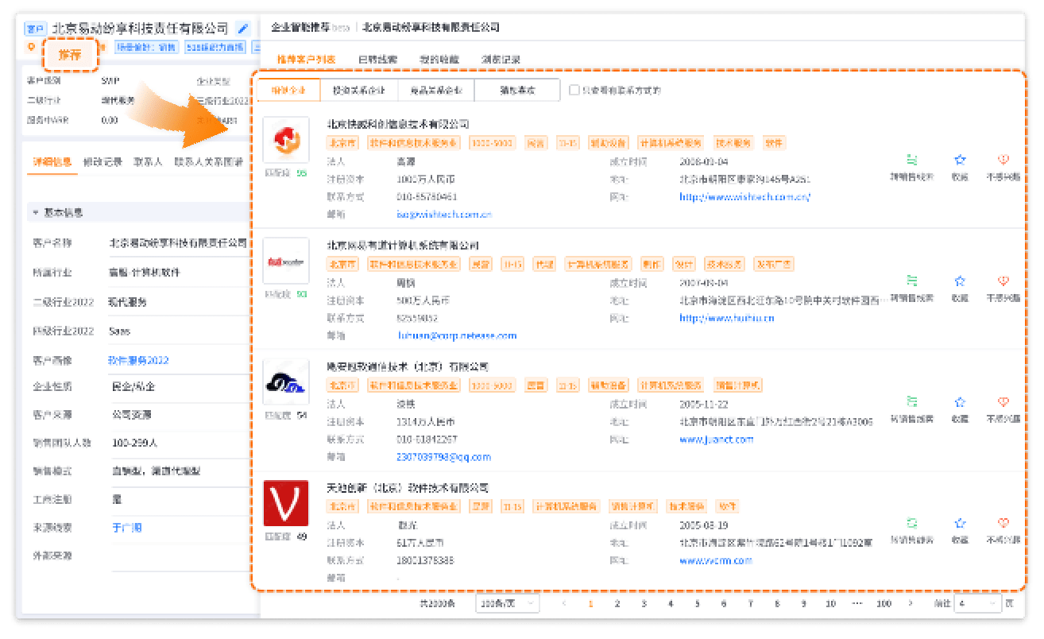Open the 修改记录 tab in the customer panel

tap(103, 162)
